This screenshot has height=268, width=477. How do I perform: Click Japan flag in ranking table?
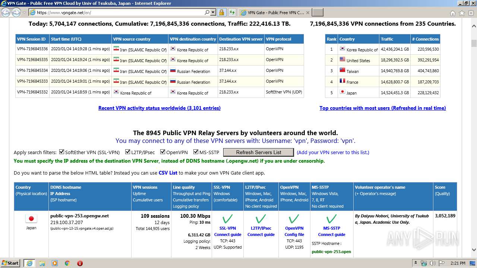click(342, 92)
